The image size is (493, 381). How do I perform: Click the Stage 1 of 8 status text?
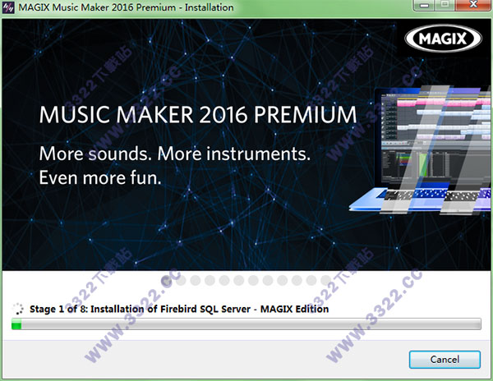pos(179,309)
